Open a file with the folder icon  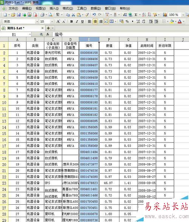13,15
